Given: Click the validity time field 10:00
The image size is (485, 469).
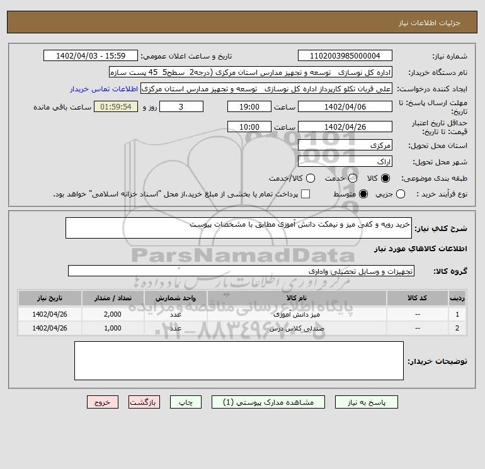Looking at the screenshot, I should tap(249, 127).
